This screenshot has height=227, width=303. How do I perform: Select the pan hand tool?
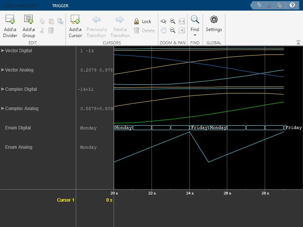(164, 30)
